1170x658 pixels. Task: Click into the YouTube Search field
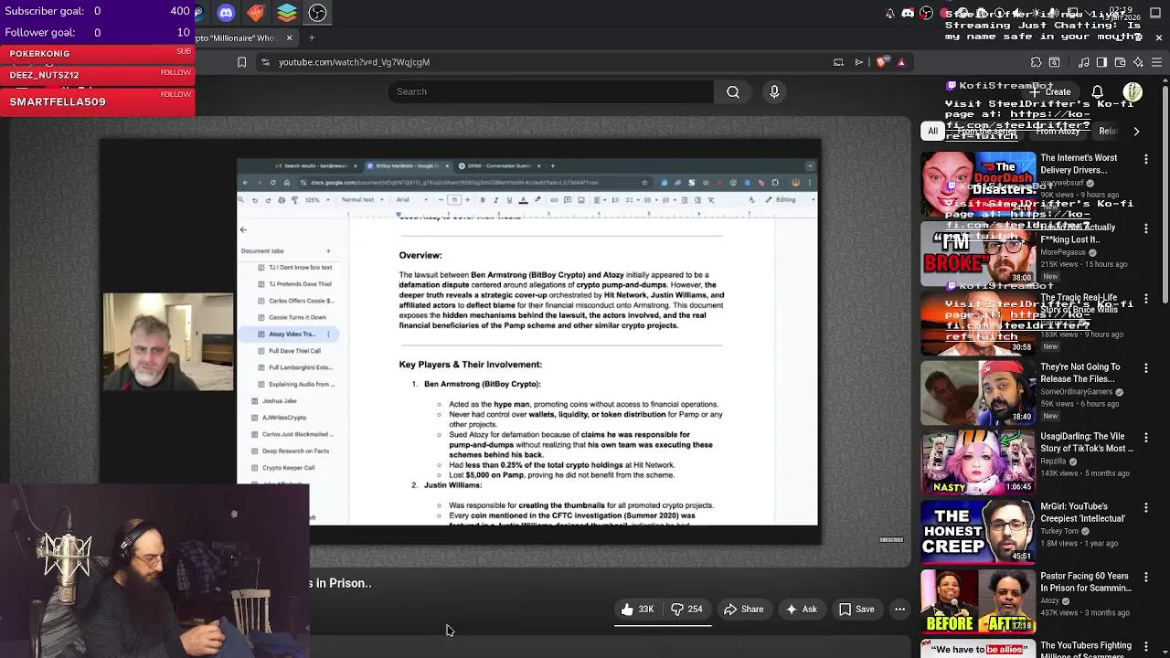point(551,91)
